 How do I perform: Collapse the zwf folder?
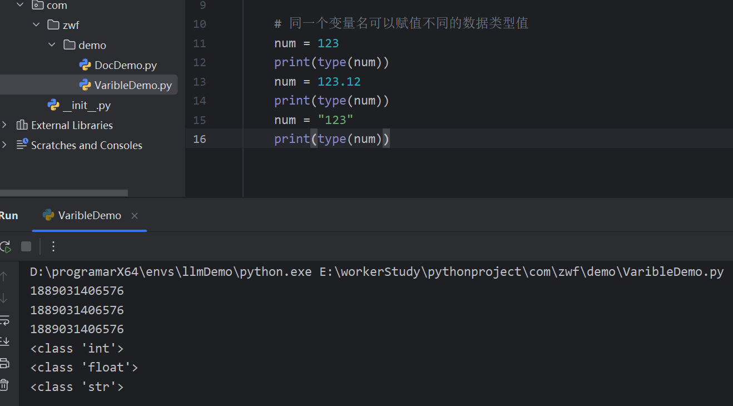(x=36, y=25)
